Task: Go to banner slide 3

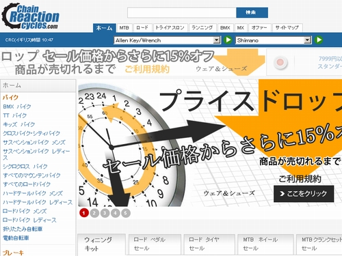Action: tap(105, 213)
